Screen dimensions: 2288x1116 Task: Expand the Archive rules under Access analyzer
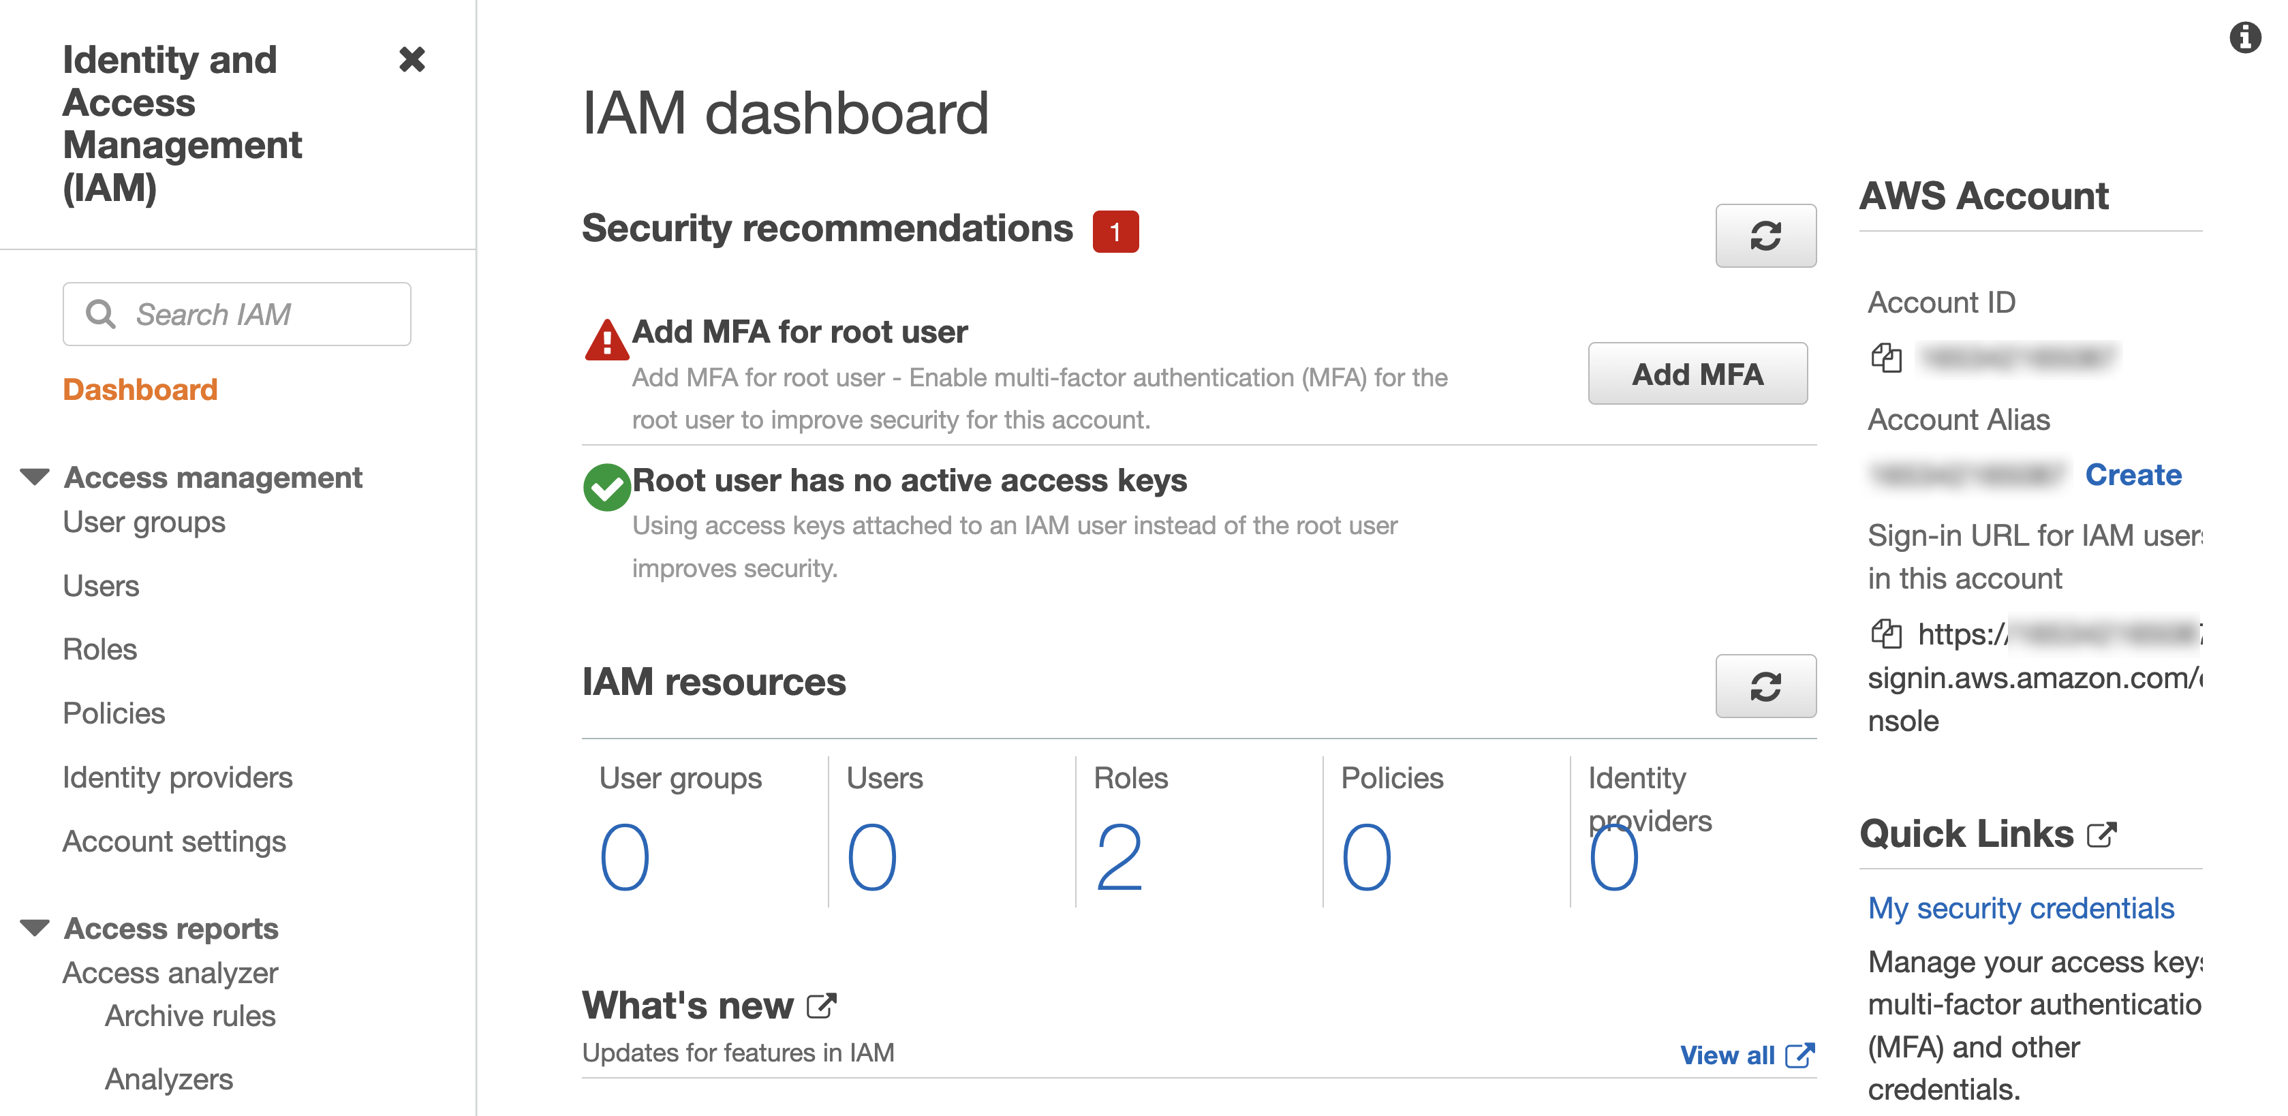tap(189, 1016)
